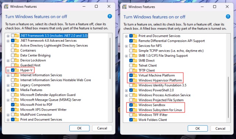Uncheck the Media Features checkbox

point(13,90)
